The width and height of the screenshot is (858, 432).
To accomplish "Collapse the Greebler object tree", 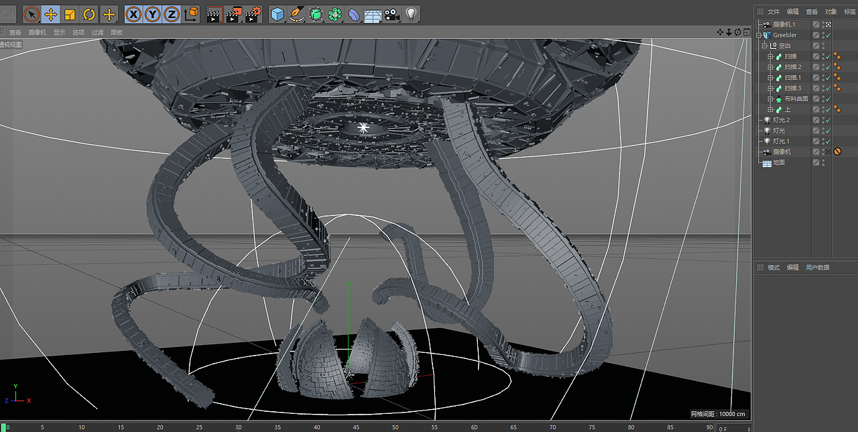I will click(x=759, y=35).
